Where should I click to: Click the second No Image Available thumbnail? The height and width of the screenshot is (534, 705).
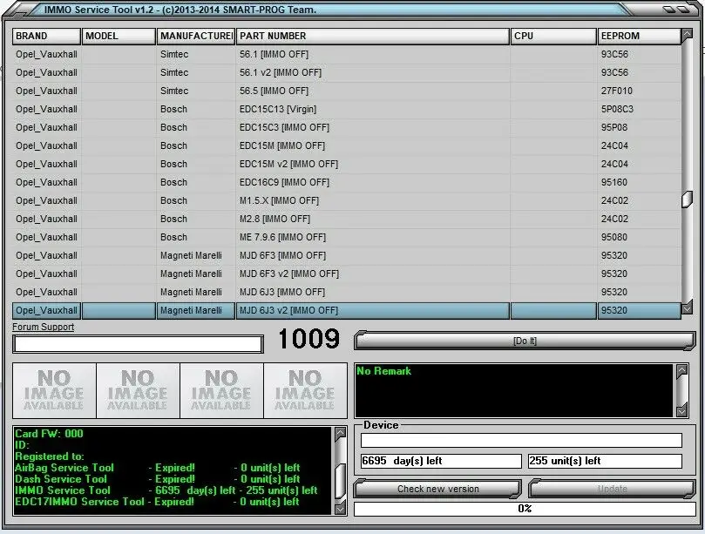138,390
